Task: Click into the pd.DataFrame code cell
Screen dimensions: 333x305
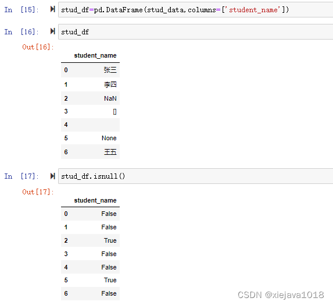Action: tap(195, 9)
